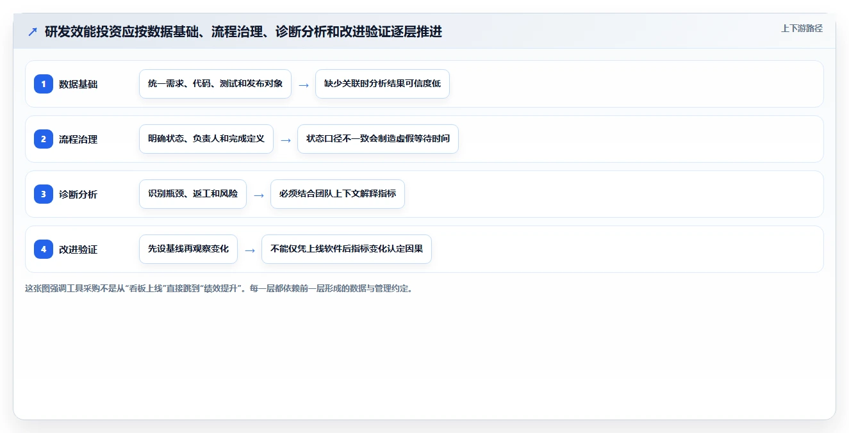Click the arrow in the 数据基础 row
The image size is (849, 433).
[304, 85]
